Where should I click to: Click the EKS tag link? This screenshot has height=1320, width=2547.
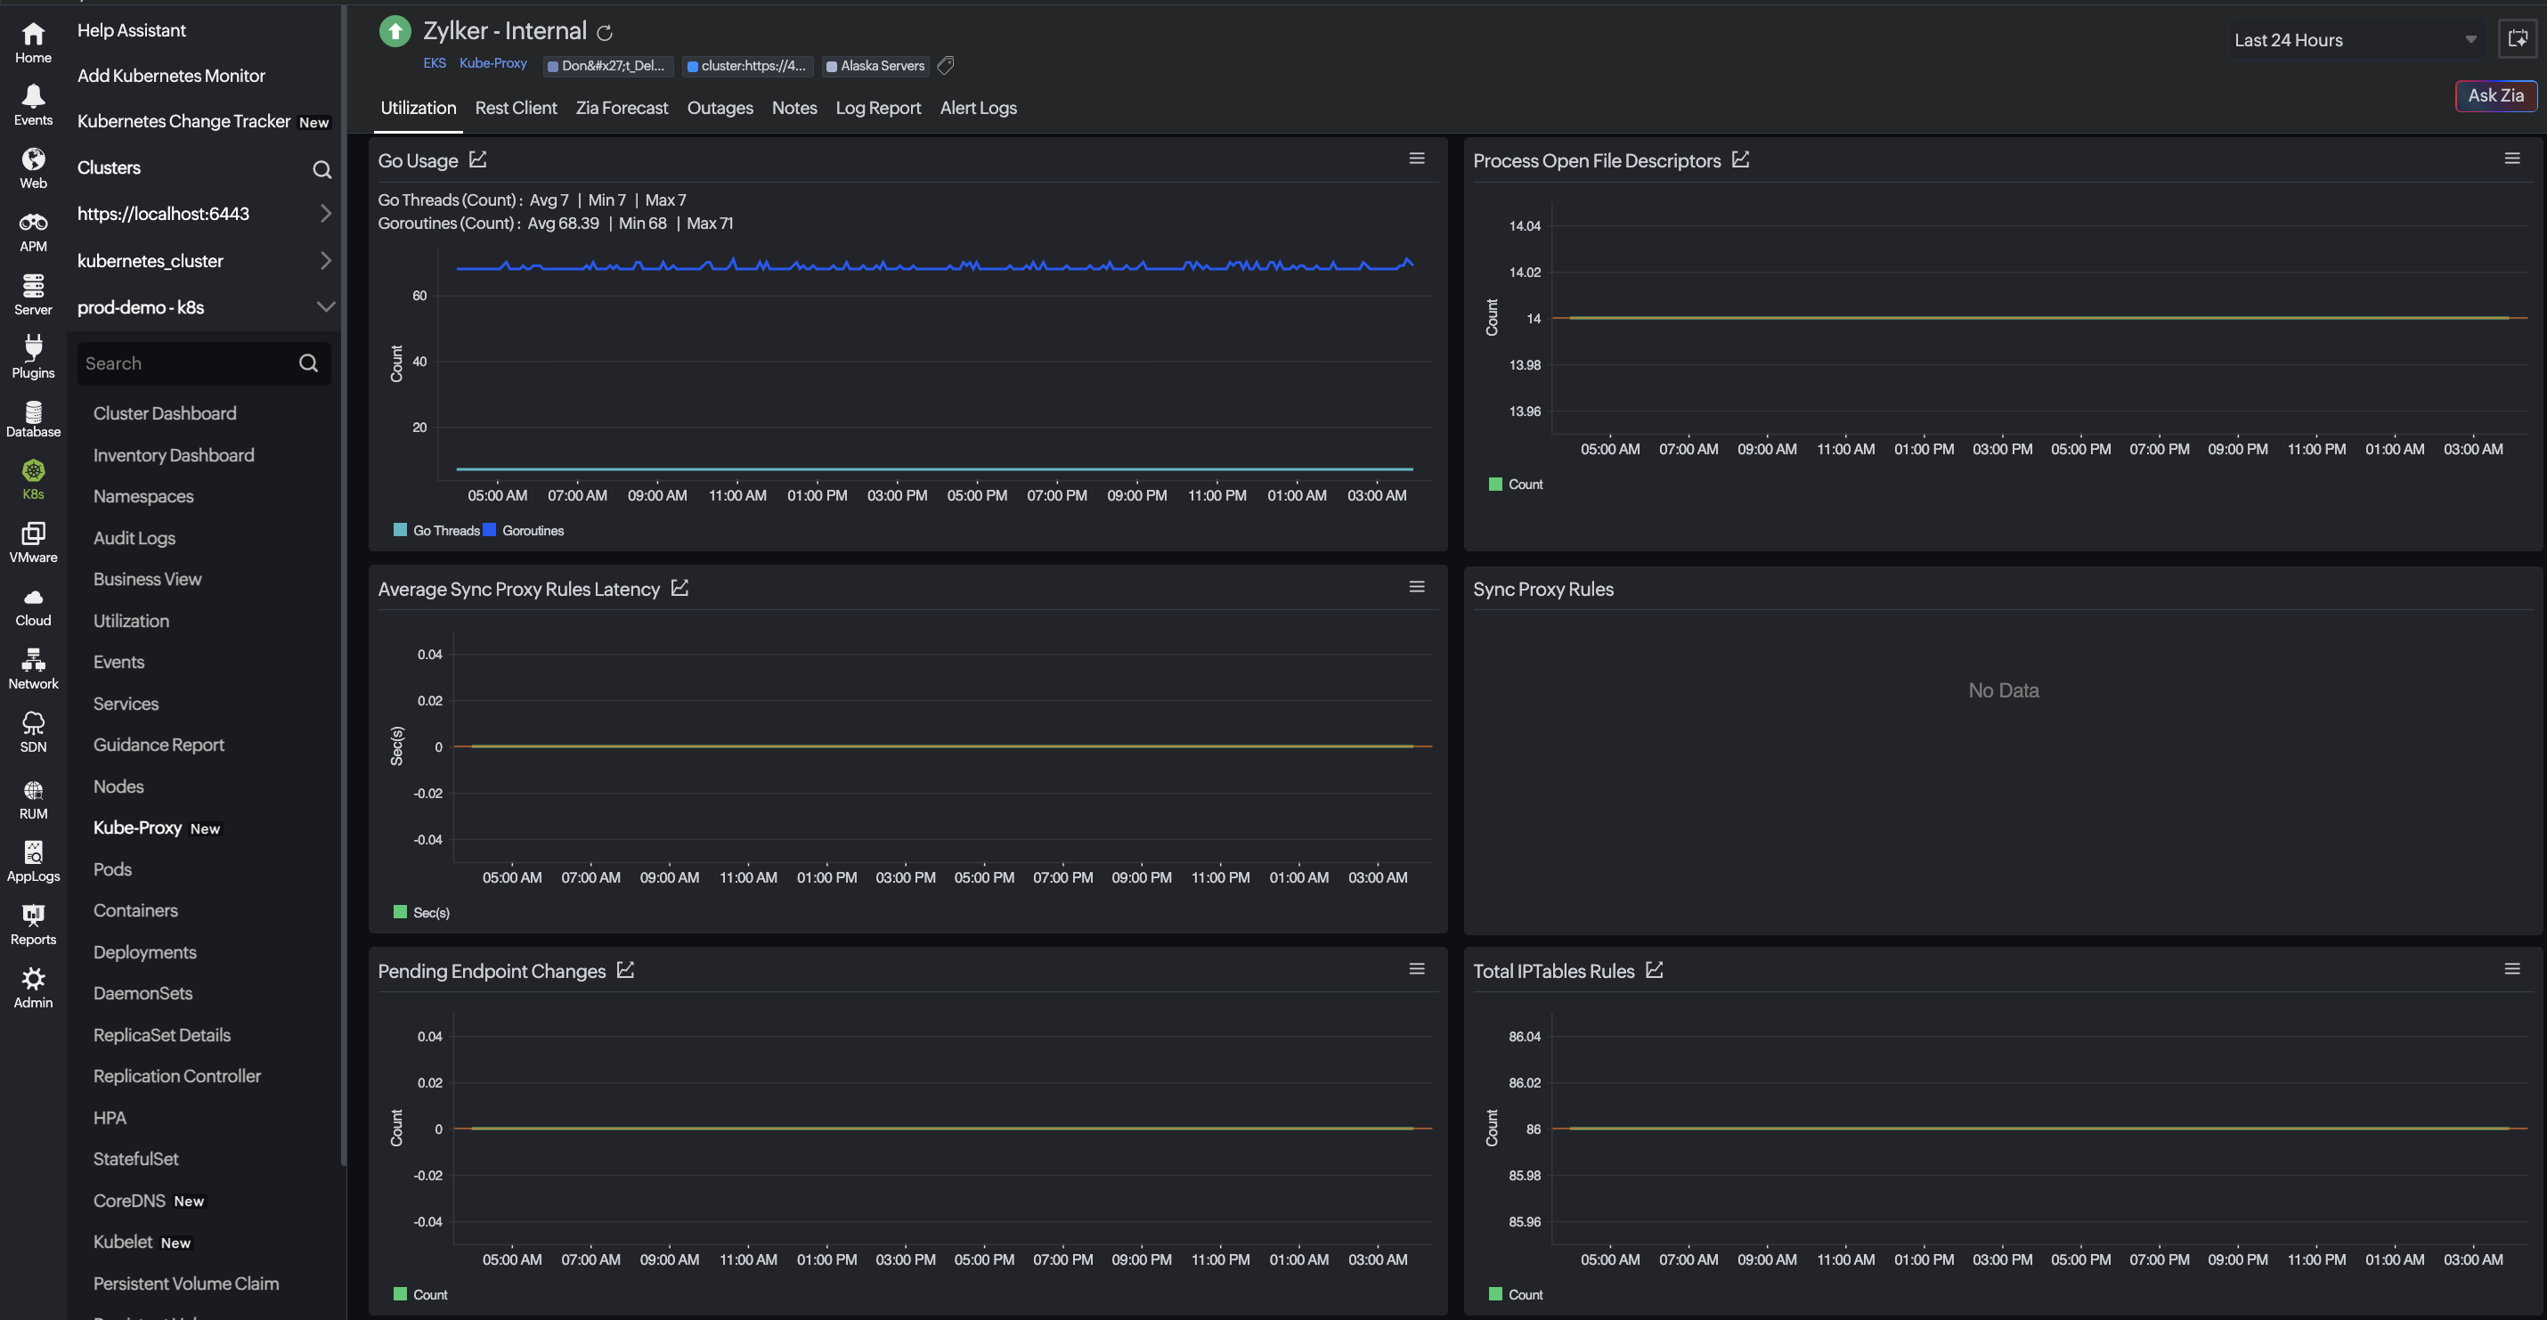pos(434,63)
